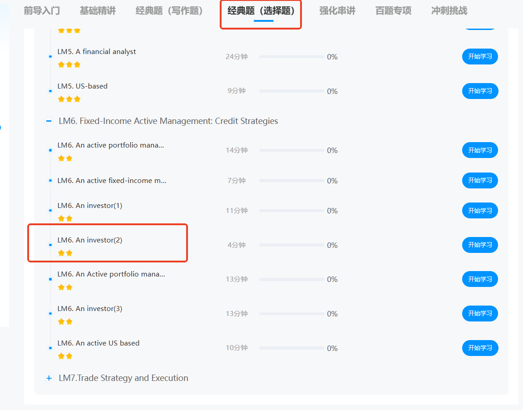Viewport: 523px width, 410px height.
Task: Switch to the 基础精讲 tab
Action: pos(98,11)
